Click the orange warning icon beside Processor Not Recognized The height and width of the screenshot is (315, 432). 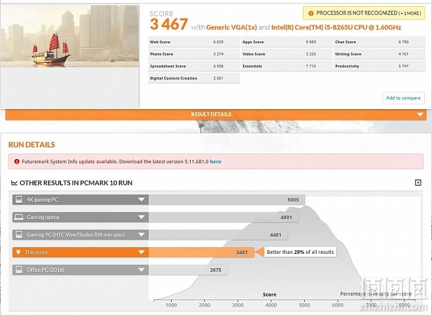click(x=311, y=13)
